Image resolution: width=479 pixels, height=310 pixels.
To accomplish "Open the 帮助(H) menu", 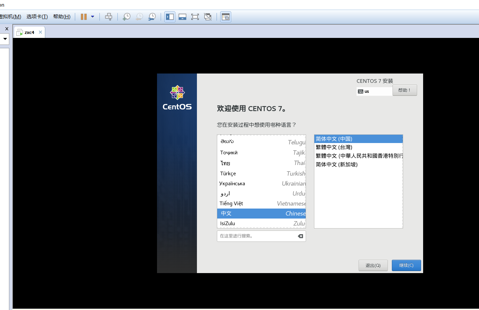I will (x=62, y=17).
